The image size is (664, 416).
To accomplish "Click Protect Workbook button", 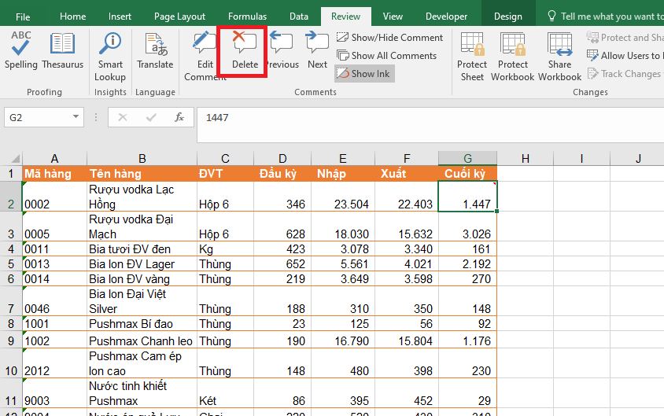I will [513, 56].
